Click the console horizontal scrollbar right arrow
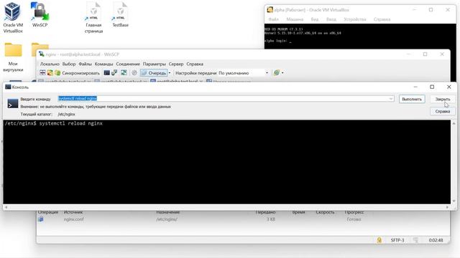Screen dimensions: 460x258 [447, 207]
